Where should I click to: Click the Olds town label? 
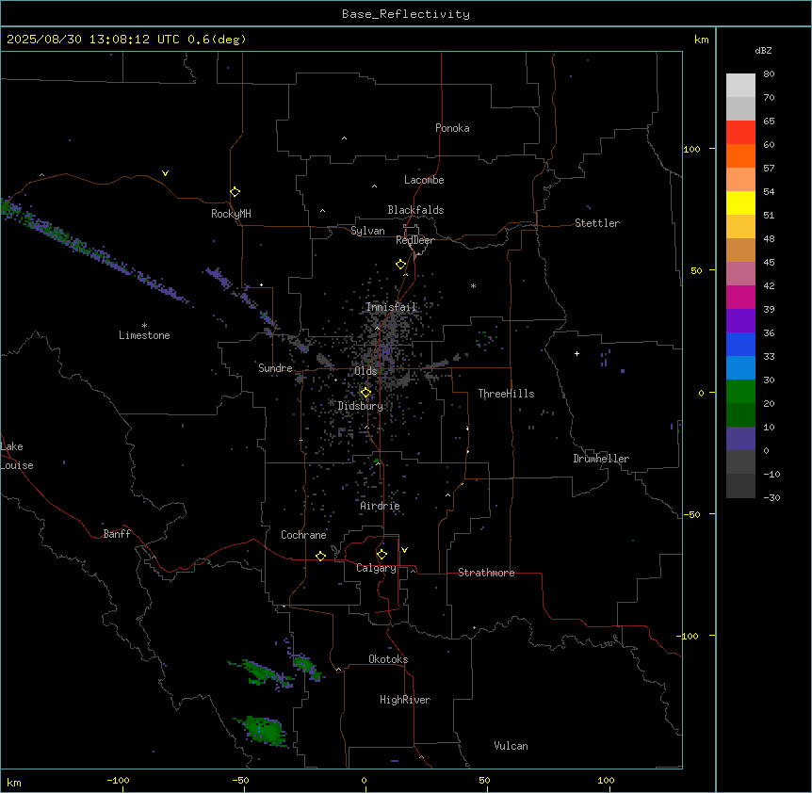point(365,371)
